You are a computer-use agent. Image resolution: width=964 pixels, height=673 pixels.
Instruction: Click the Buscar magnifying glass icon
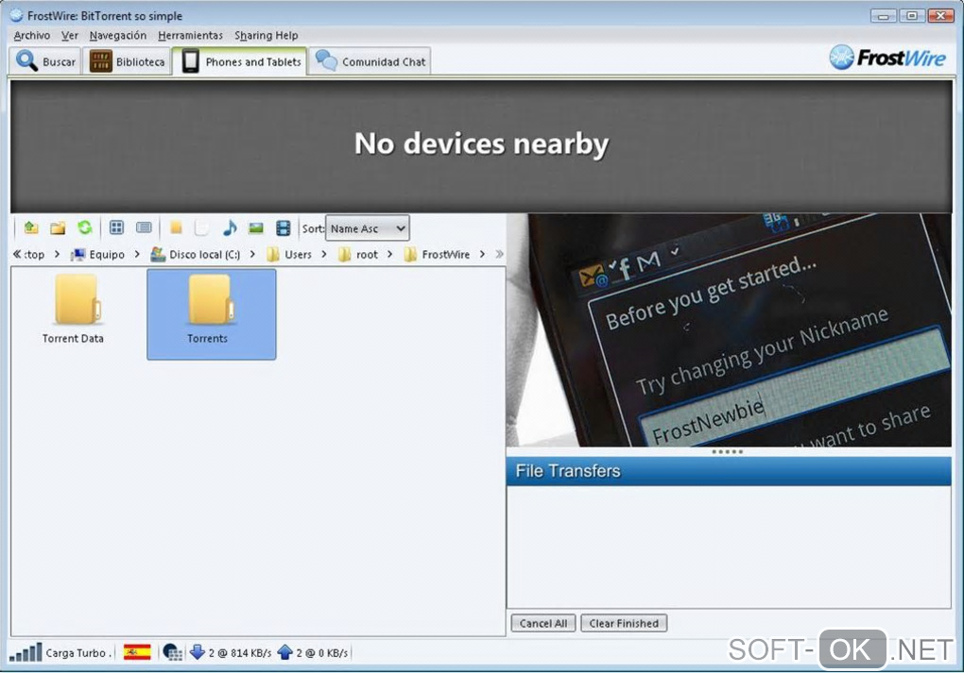coord(26,60)
